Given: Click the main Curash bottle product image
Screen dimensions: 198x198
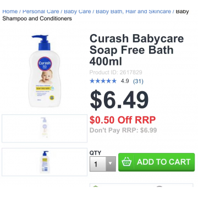Looking at the screenshot, I should tap(45, 71).
